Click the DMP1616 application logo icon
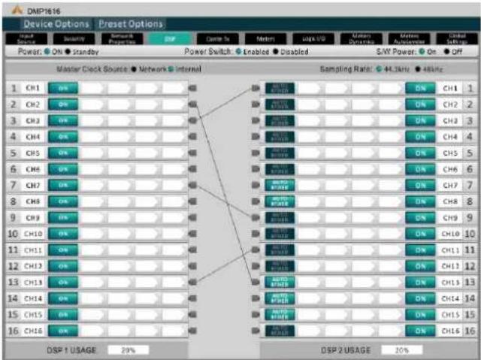Image resolution: width=481 pixels, height=360 pixels. pyautogui.click(x=17, y=10)
